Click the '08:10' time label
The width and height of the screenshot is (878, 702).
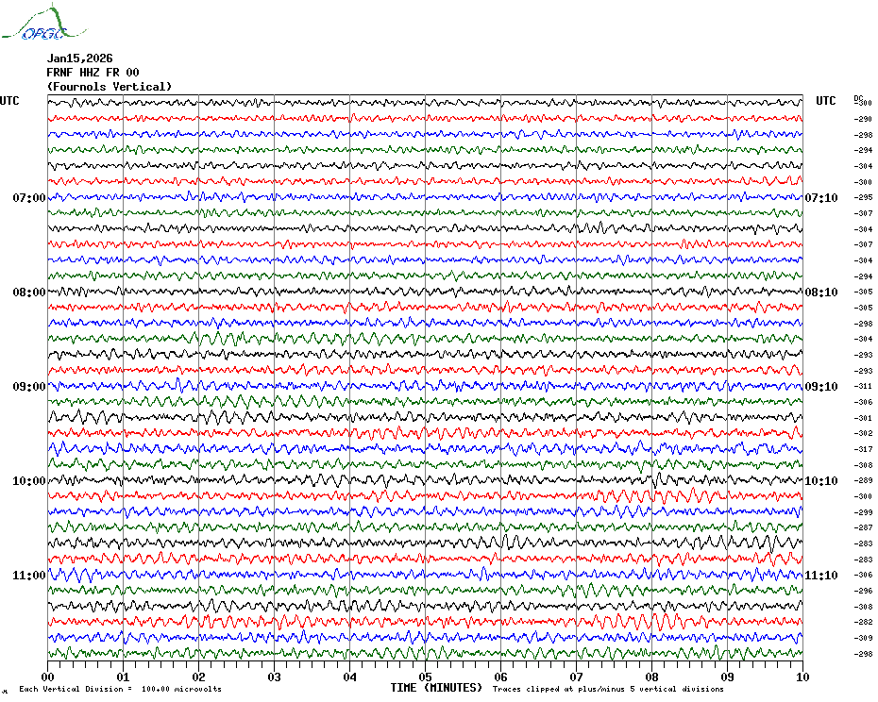coord(821,292)
